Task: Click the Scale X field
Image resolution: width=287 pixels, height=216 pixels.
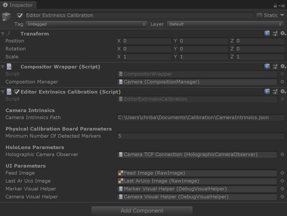Action: tap(147, 57)
